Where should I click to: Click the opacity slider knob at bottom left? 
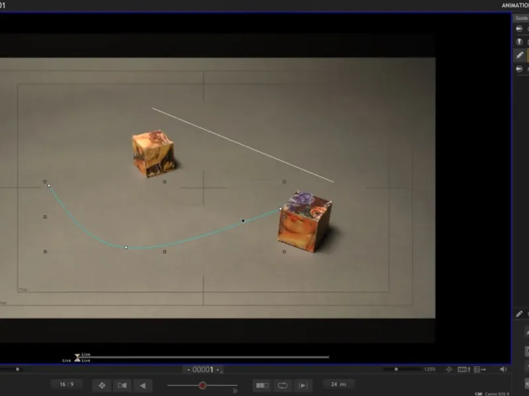point(18,369)
